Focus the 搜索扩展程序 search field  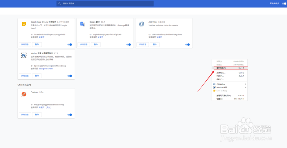[x=105, y=3]
